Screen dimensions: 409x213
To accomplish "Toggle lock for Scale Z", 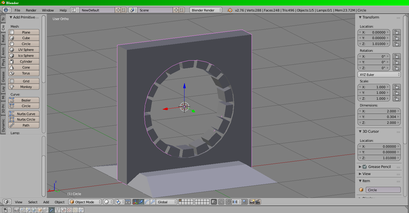I will pyautogui.click(x=397, y=99).
